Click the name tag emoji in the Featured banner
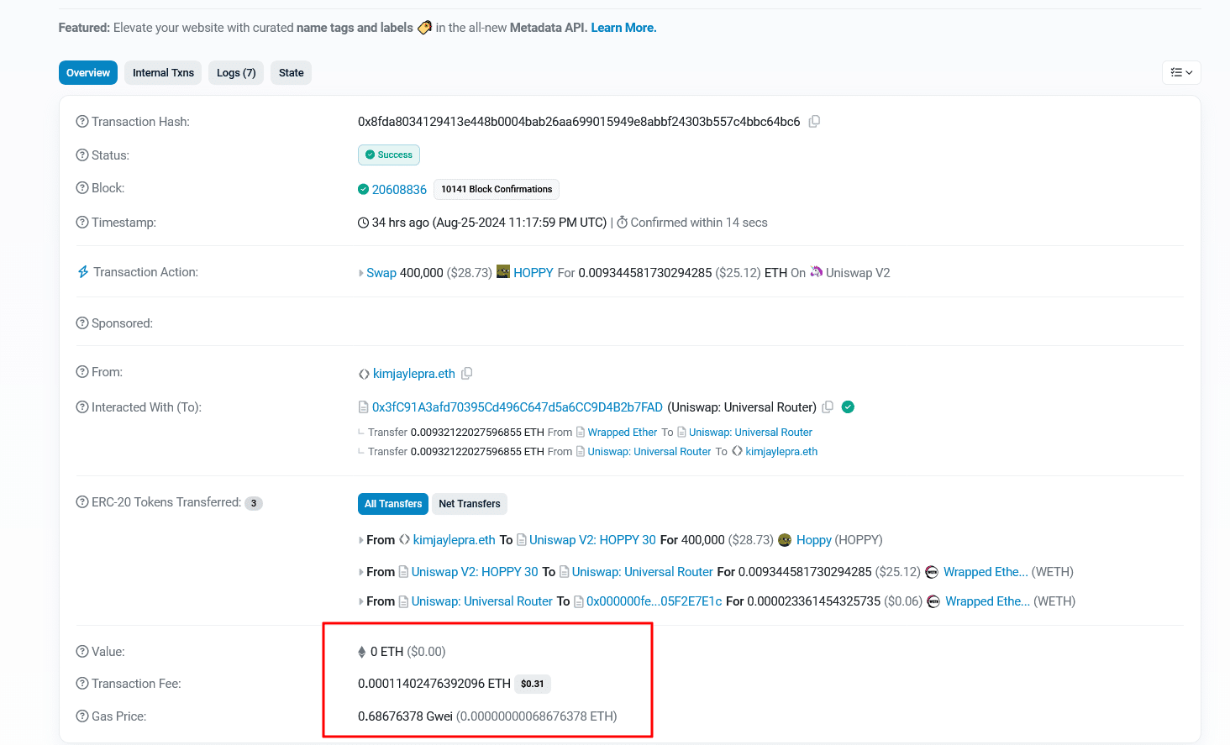This screenshot has width=1230, height=745. [x=424, y=28]
